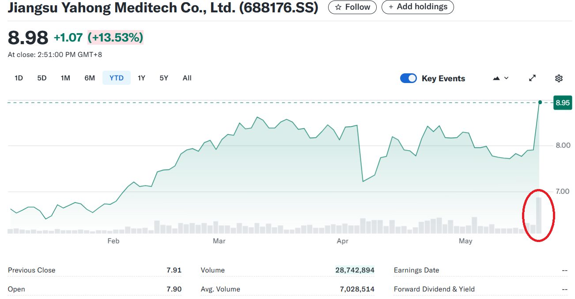The image size is (575, 299).
Task: Open the chart type dropdown chevron
Action: (x=506, y=78)
